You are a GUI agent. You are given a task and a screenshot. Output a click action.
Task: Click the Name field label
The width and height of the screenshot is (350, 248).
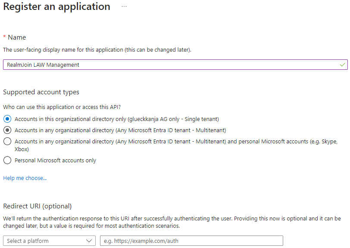tap(17, 37)
